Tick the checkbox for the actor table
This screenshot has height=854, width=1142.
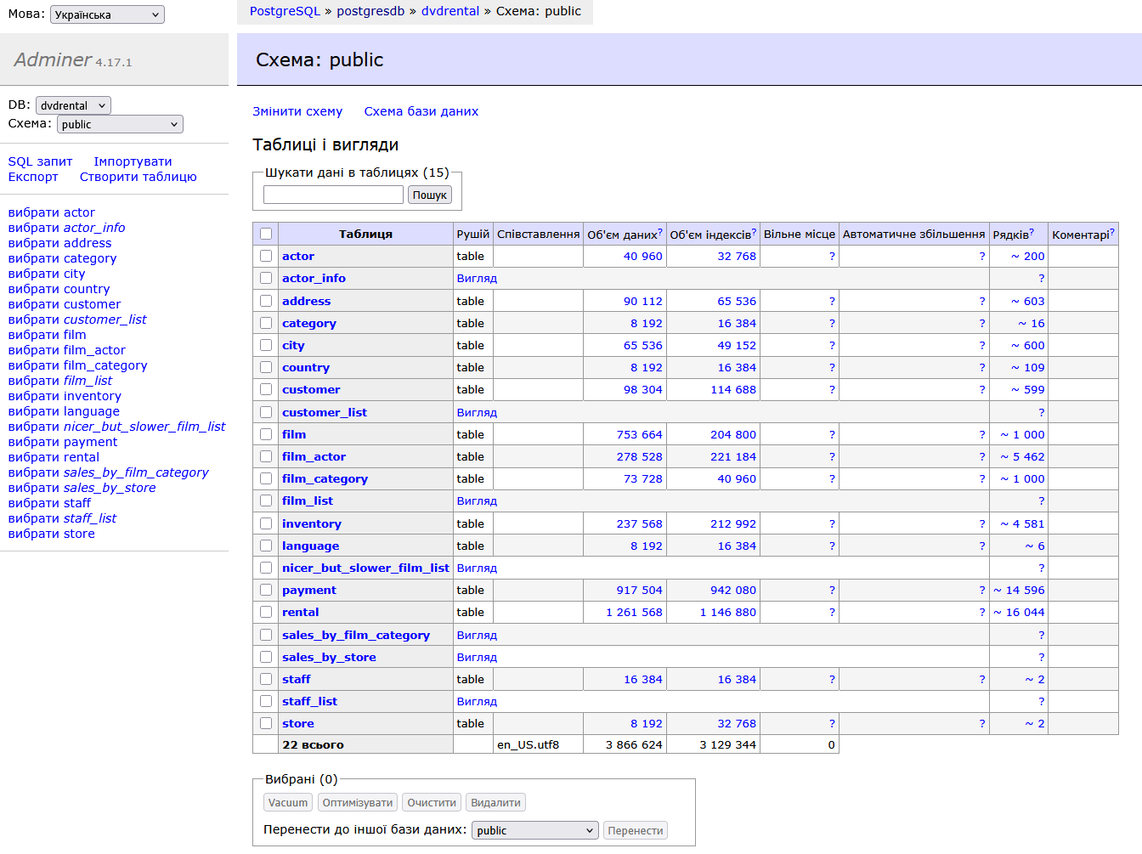[266, 256]
